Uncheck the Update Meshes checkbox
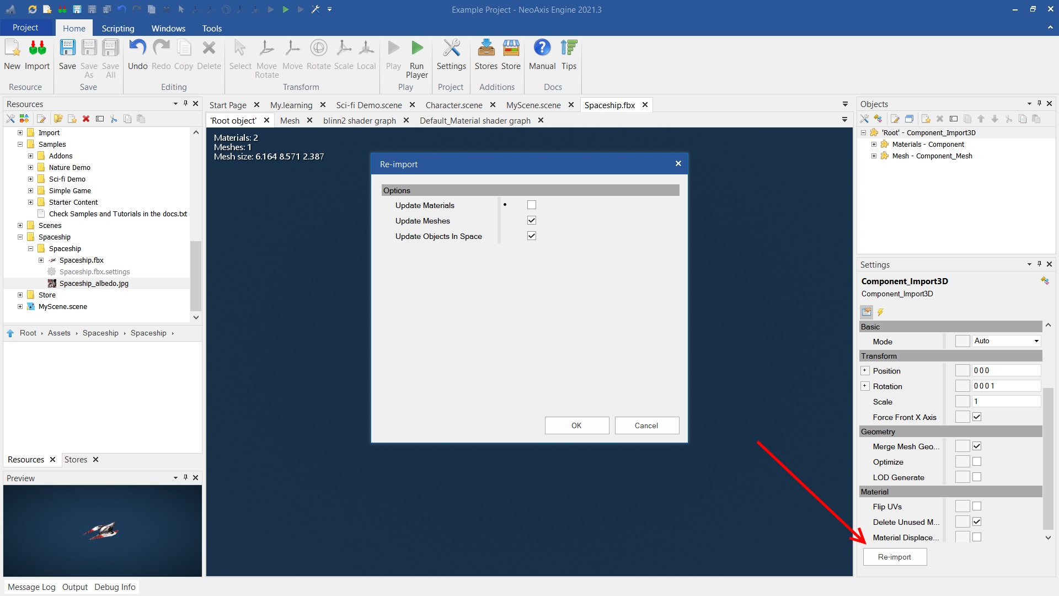The width and height of the screenshot is (1059, 596). [532, 220]
